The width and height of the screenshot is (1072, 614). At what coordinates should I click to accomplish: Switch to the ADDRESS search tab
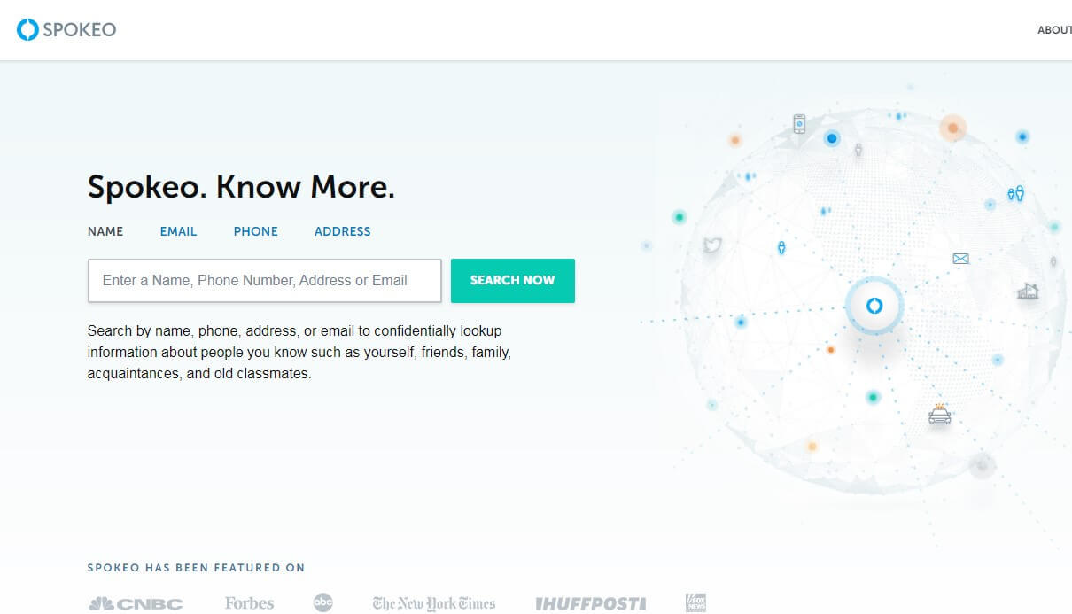point(342,231)
